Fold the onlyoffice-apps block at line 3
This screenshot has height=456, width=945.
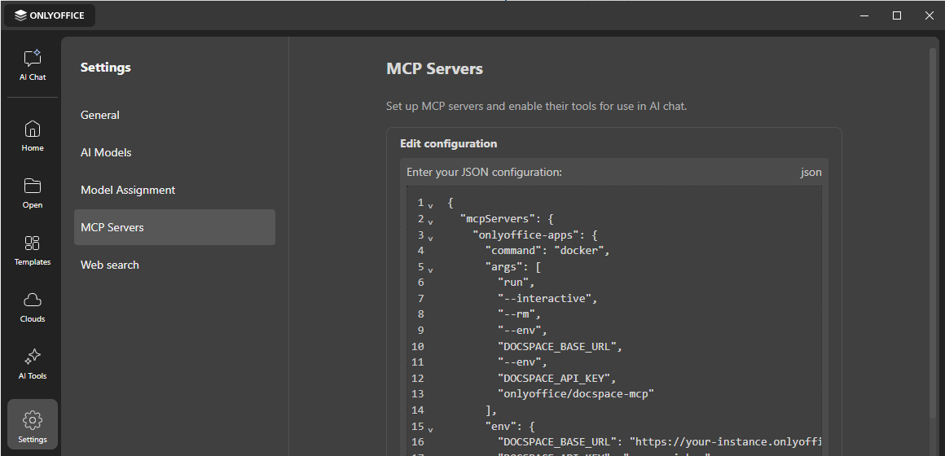[430, 237]
